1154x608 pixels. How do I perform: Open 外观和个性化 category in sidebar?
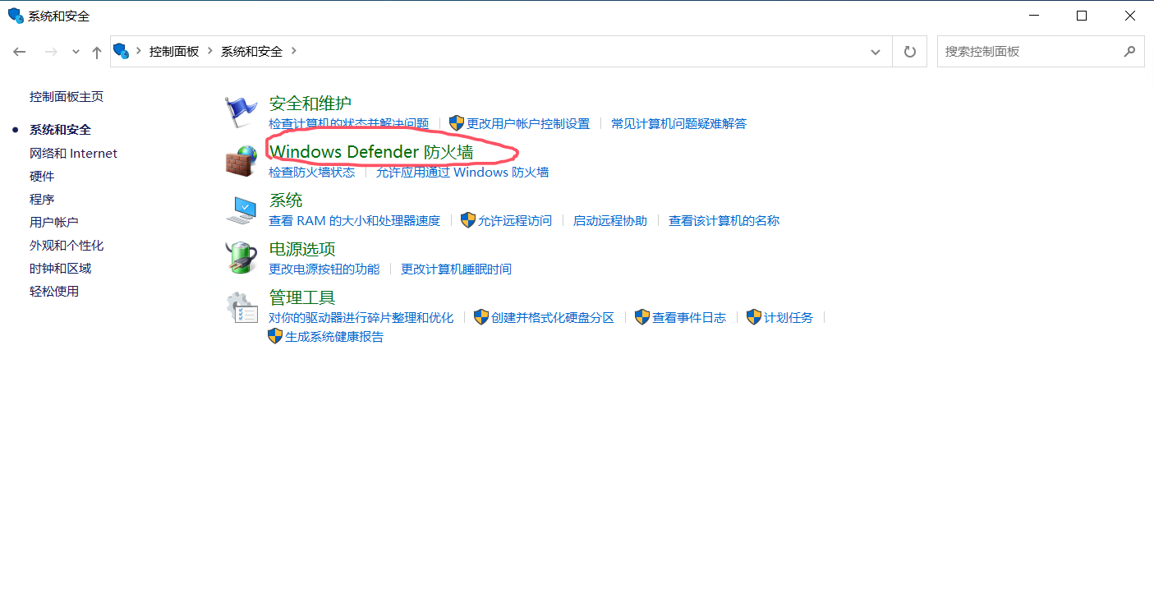(67, 245)
